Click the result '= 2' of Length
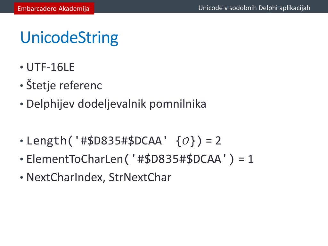The height and width of the screenshot is (246, 328). point(213,141)
